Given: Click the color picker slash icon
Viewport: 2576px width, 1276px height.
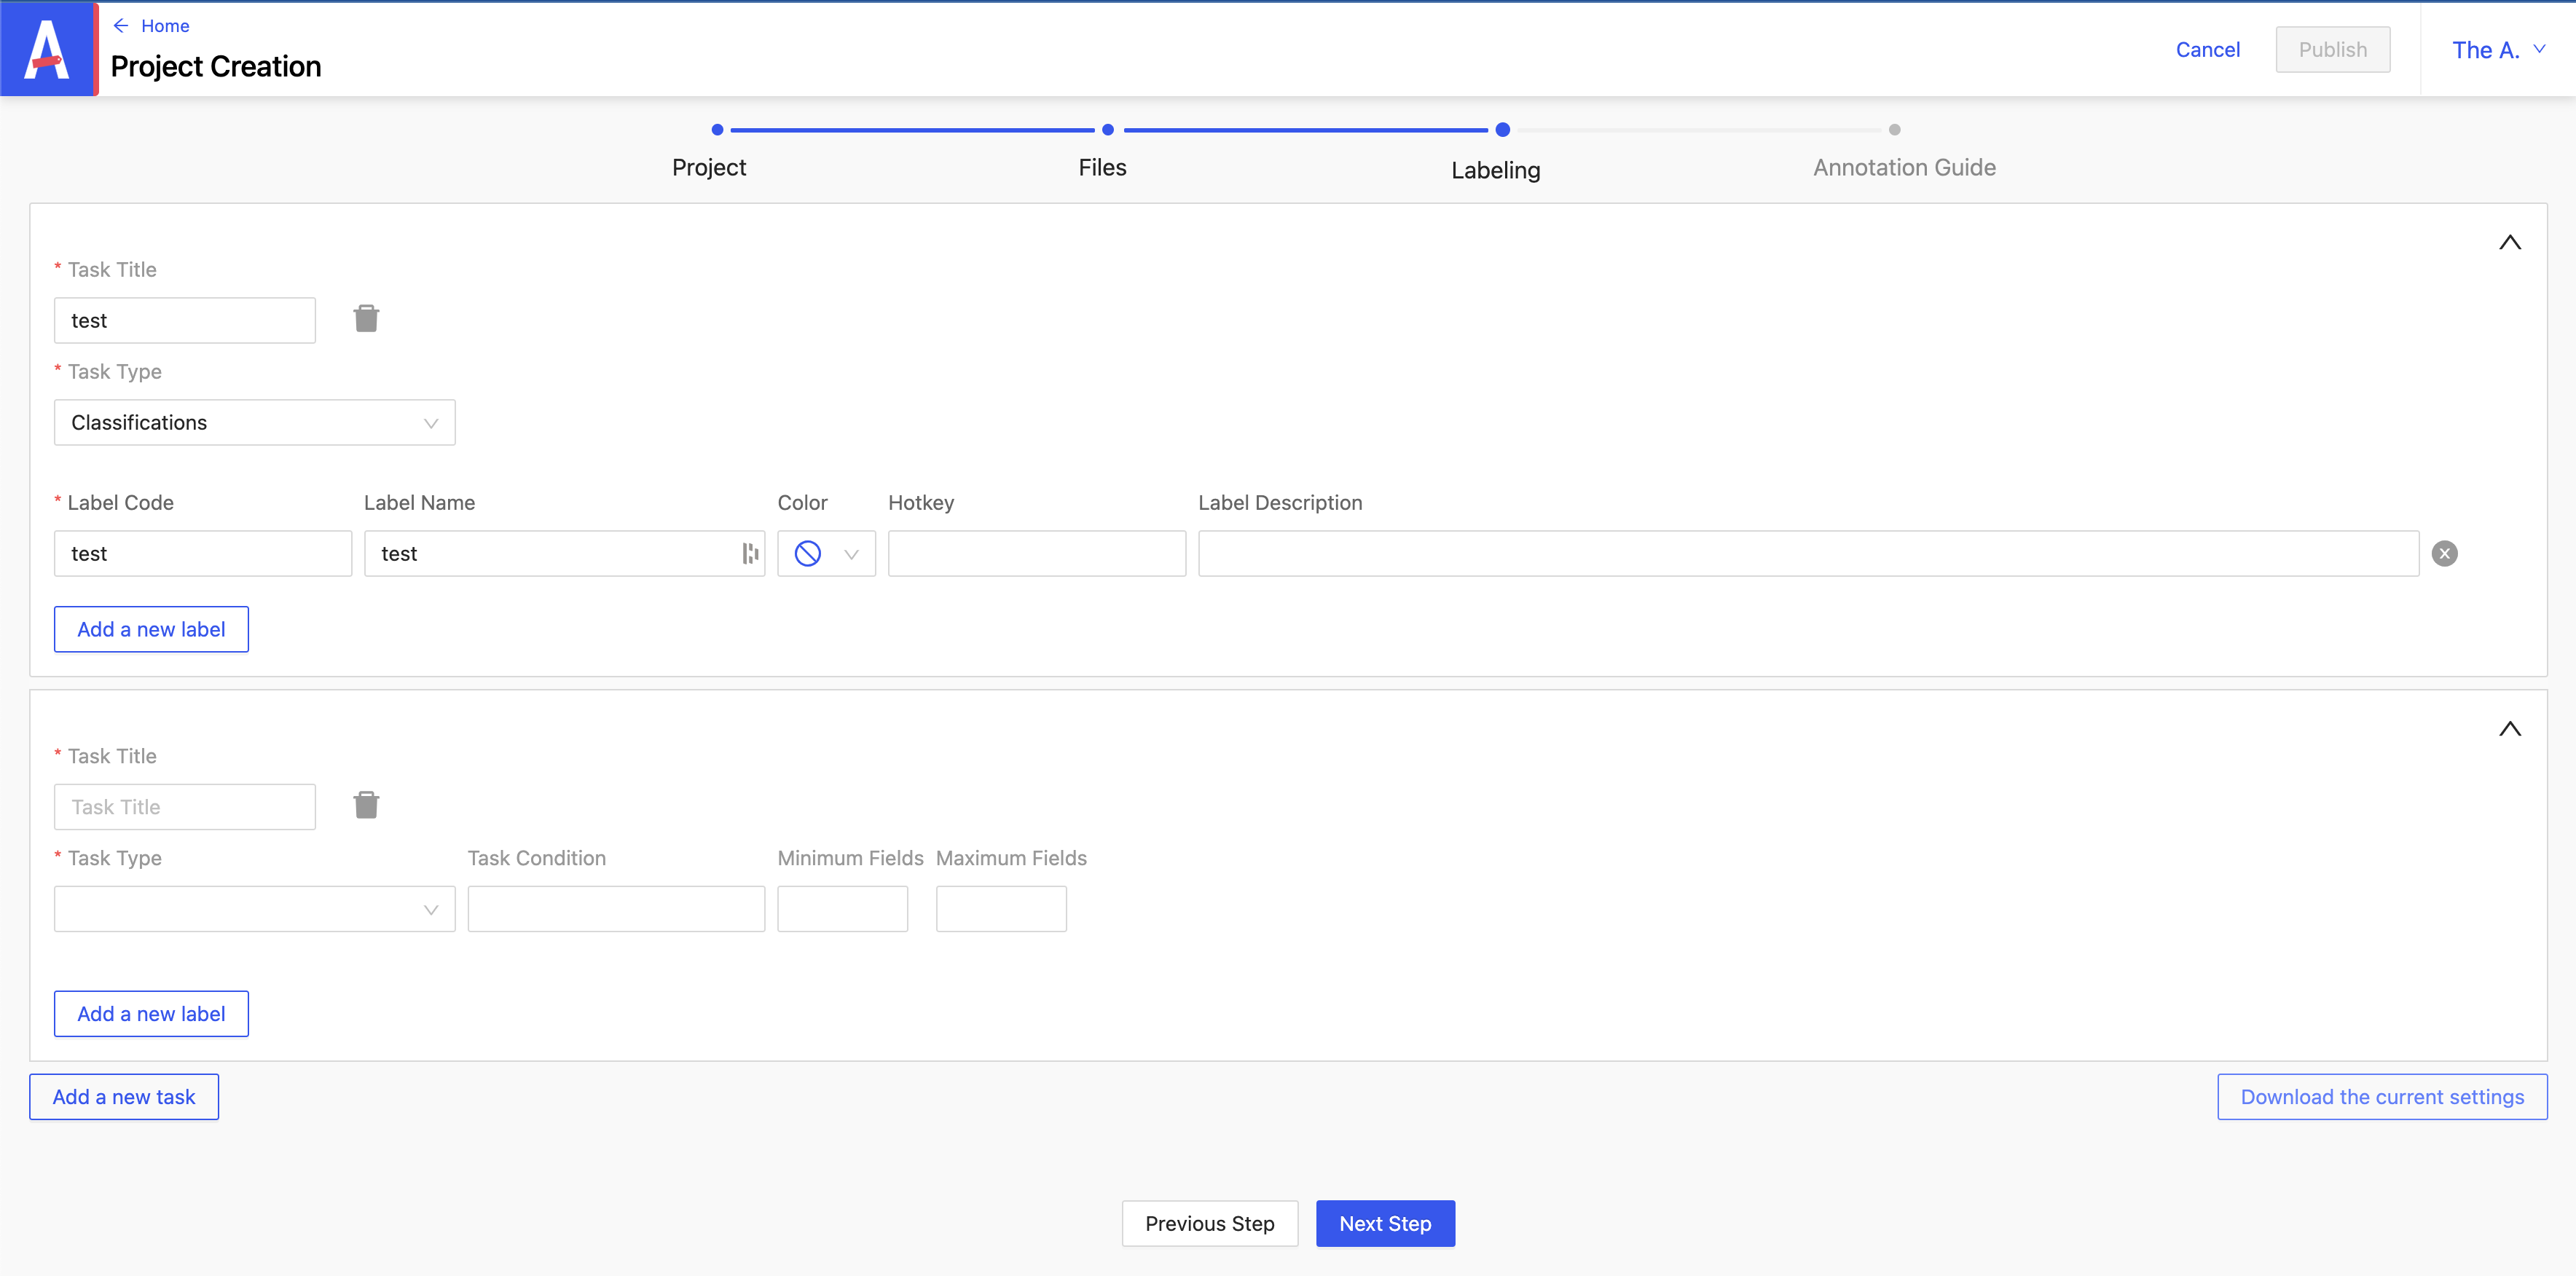Looking at the screenshot, I should [x=806, y=554].
